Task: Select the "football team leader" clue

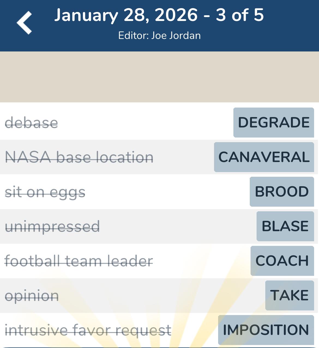Action: coord(79,261)
